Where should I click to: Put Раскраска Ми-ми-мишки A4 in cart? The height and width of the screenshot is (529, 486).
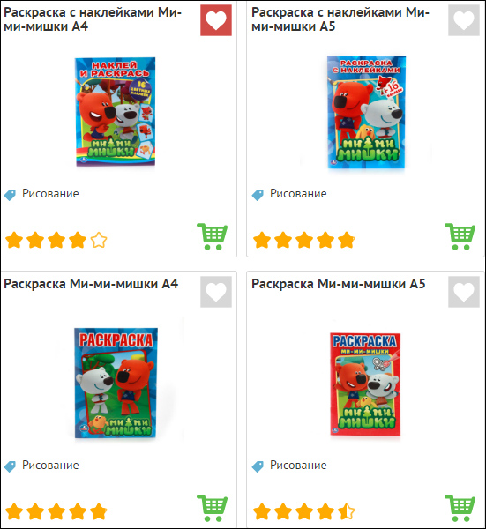[x=213, y=508]
